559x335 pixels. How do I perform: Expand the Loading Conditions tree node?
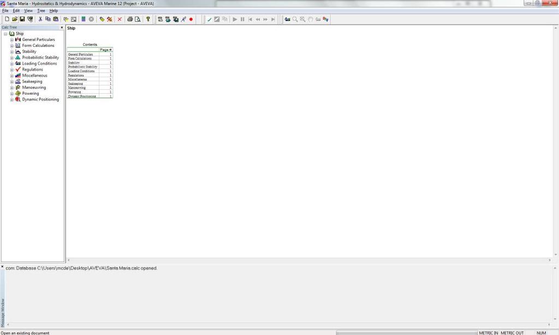click(12, 64)
